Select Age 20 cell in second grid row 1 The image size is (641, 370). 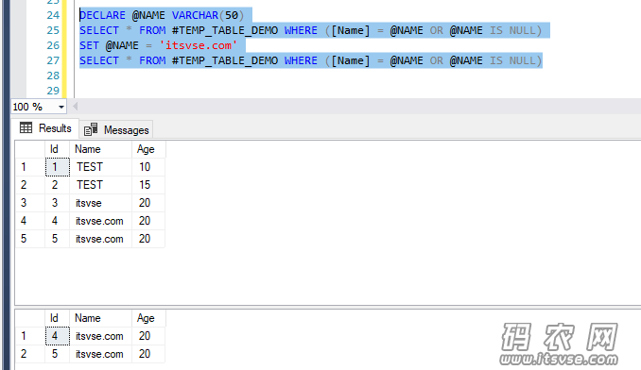coord(148,336)
